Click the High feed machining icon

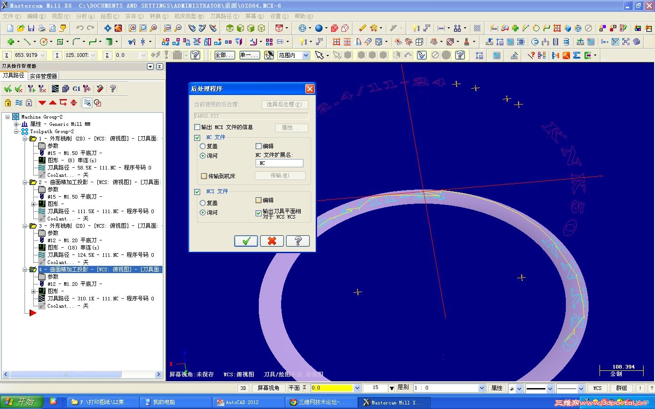click(x=86, y=89)
